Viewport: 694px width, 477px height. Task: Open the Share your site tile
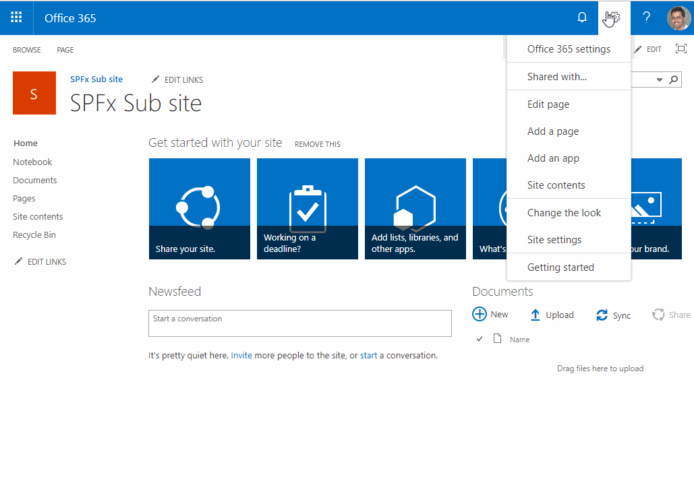click(x=200, y=209)
